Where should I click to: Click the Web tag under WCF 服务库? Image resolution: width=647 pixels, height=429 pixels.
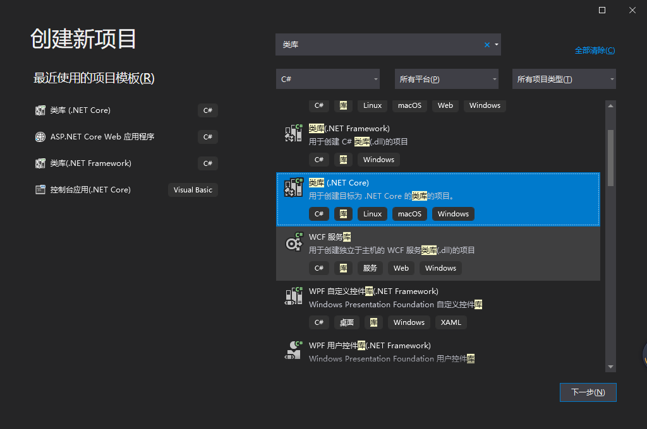tap(401, 267)
